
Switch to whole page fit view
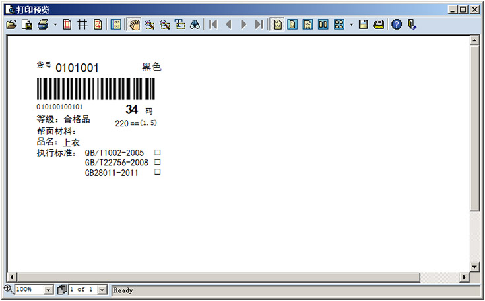point(292,24)
